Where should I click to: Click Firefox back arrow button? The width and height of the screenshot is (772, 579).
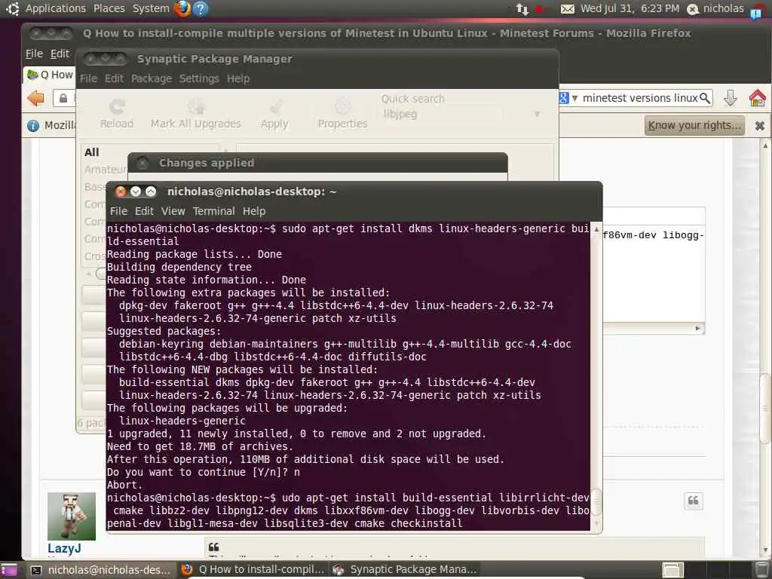pos(36,98)
